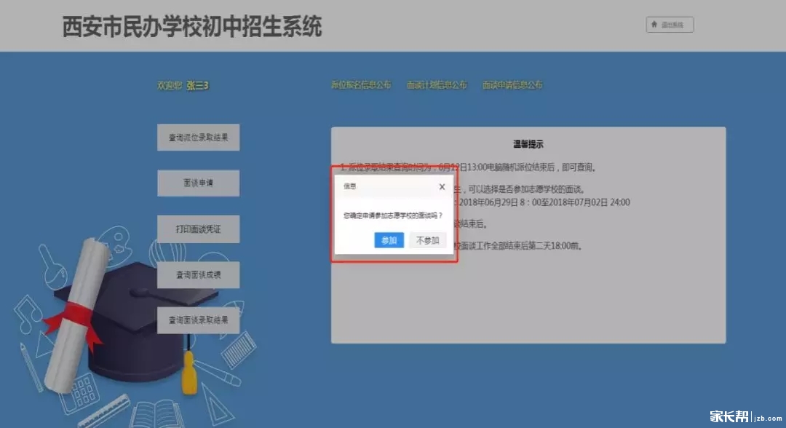Close the 信息 dialog with the X
786x428 pixels.
pos(442,187)
